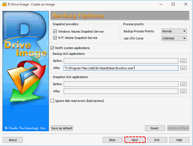Click the Snapshot providers group label
The height and width of the screenshot is (146, 193).
(66, 24)
